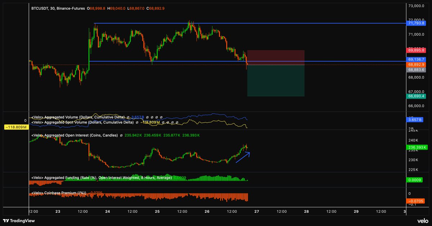Click the 225 K tick on open interest axis
Image resolution: width=432 pixels, height=226 pixels.
click(x=413, y=170)
